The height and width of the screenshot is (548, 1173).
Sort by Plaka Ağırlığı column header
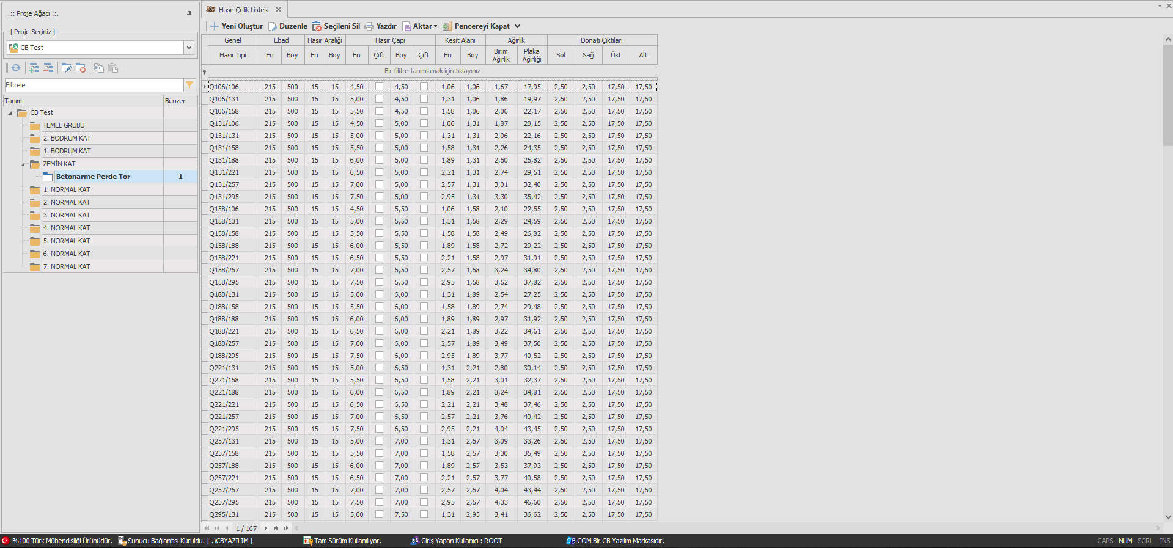click(x=532, y=55)
